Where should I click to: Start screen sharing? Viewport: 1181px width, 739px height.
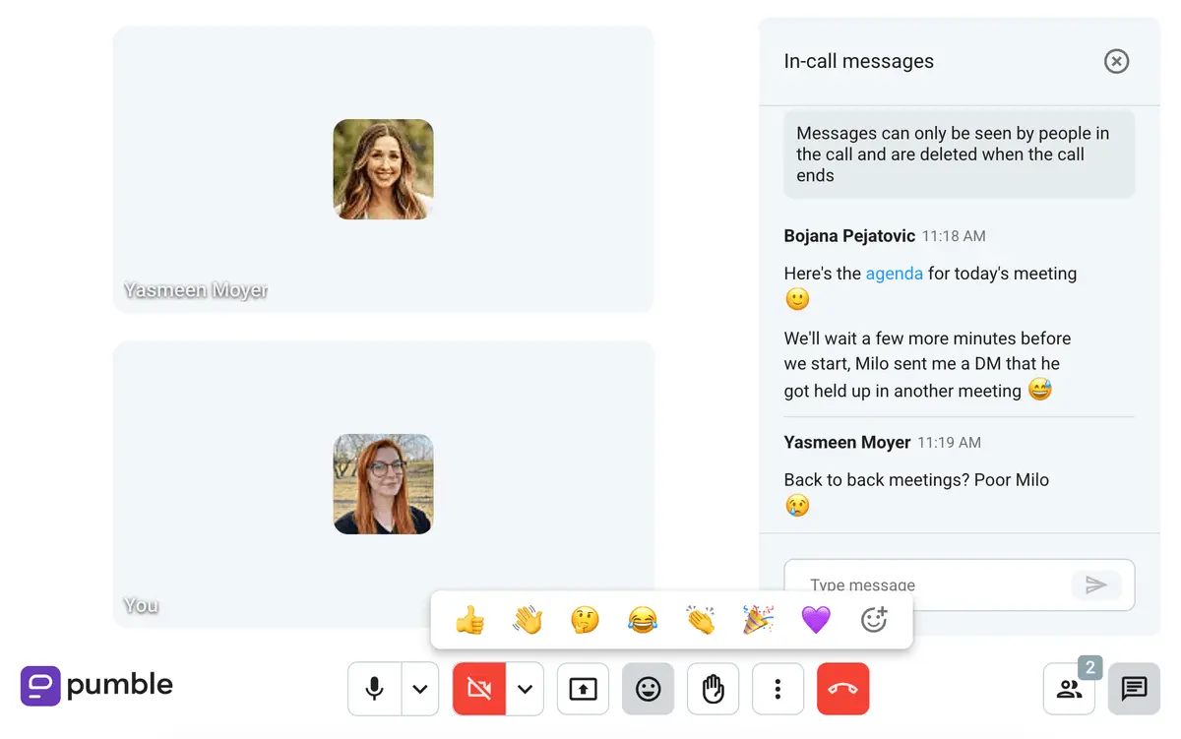click(583, 689)
